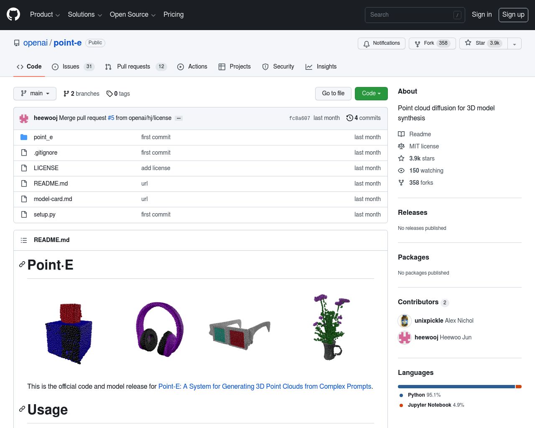535x428 pixels.
Task: Click the anchor link icon beside Point·E heading
Action: tap(22, 265)
